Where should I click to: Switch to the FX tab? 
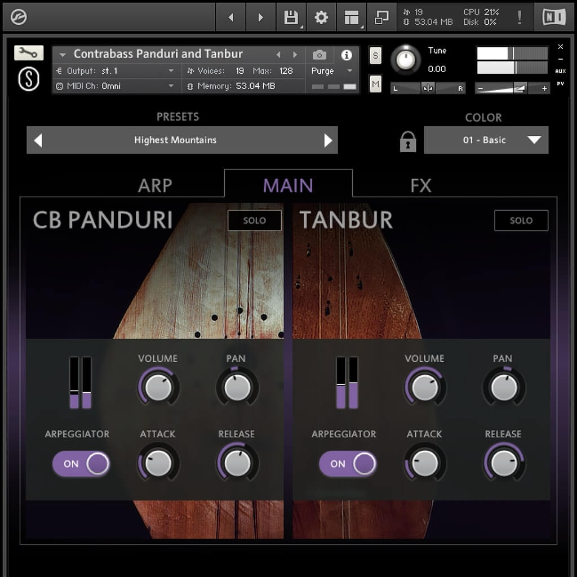click(421, 185)
